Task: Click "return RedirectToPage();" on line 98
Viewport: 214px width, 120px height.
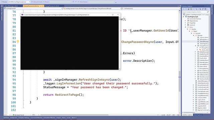Action: coord(64,95)
